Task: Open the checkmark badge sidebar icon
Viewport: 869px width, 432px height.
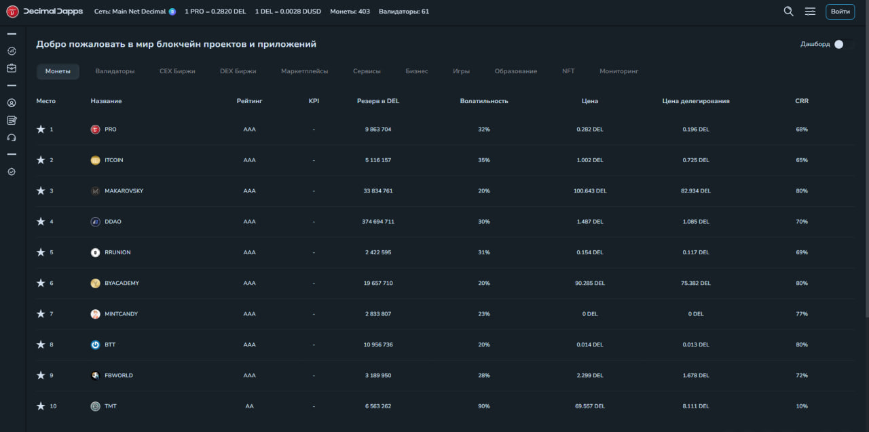Action: point(12,172)
